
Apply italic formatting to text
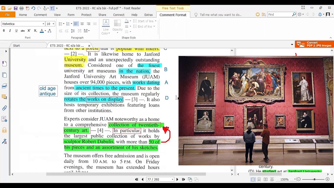pyautogui.click(x=10, y=31)
